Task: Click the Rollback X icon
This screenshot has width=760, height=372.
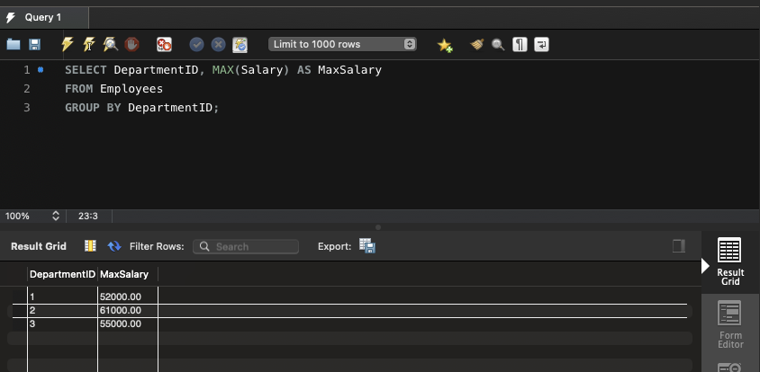Action: 218,44
